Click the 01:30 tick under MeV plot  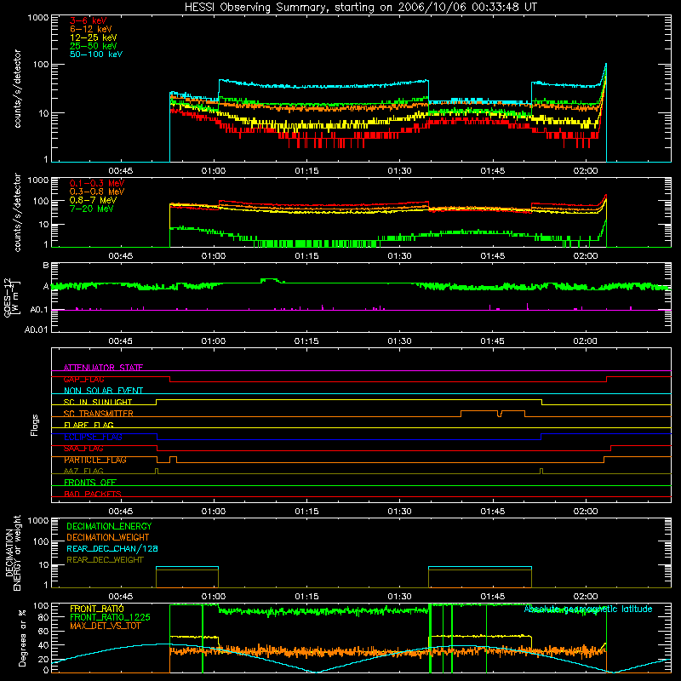(x=399, y=256)
